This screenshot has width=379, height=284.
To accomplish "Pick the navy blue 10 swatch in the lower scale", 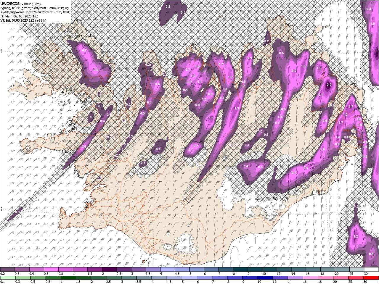I will pos(265,278).
